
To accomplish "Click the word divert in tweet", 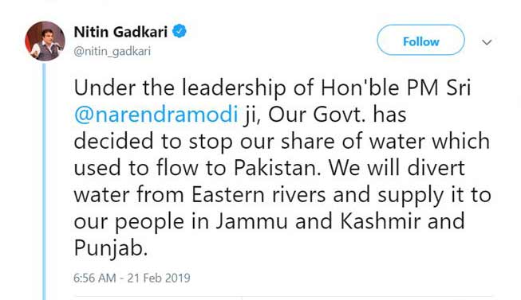I will pyautogui.click(x=436, y=168).
